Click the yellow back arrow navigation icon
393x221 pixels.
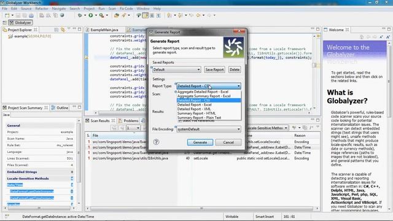coord(198,15)
